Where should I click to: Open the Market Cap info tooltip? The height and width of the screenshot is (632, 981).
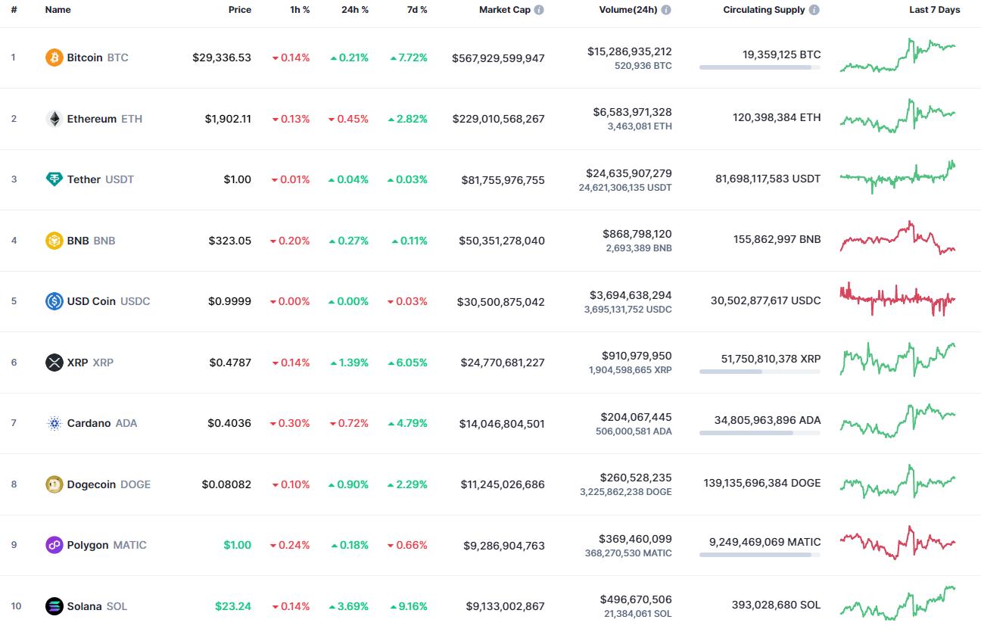(x=537, y=10)
